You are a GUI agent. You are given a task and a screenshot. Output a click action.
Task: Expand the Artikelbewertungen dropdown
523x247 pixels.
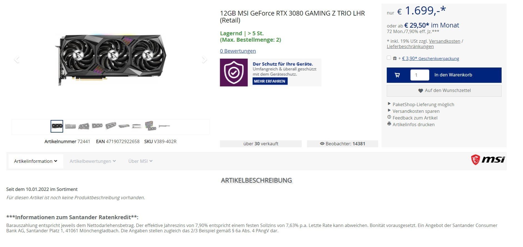[93, 161]
